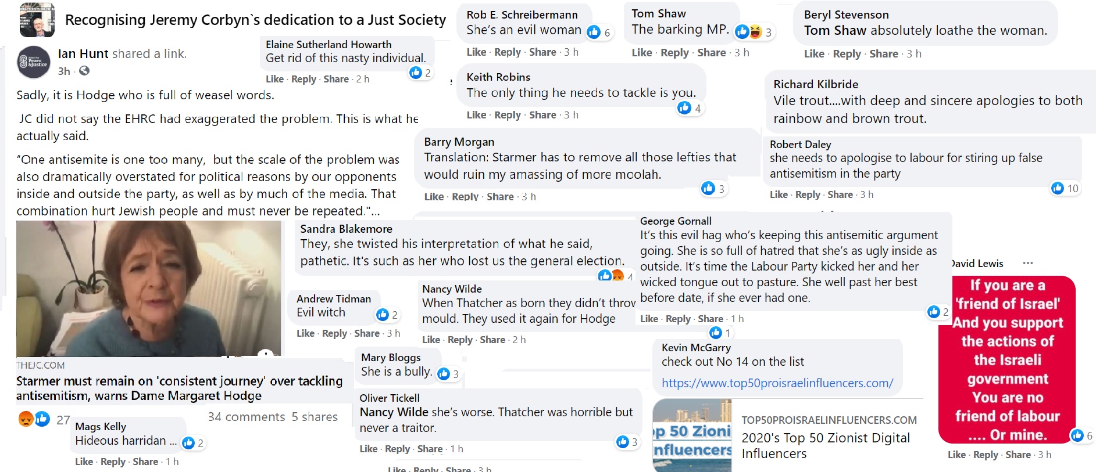Click Like under Beryl Stevenson's comment
This screenshot has width=1096, height=472.
click(x=814, y=54)
